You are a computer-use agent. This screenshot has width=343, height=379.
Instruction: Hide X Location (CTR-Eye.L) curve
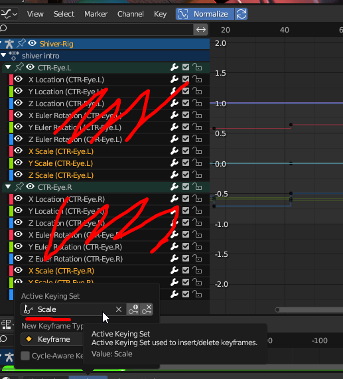click(x=18, y=79)
